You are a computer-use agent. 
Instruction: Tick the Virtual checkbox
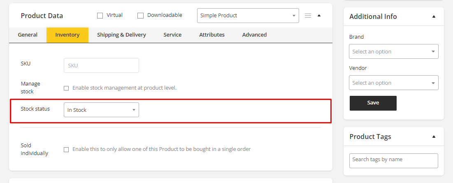tap(100, 16)
